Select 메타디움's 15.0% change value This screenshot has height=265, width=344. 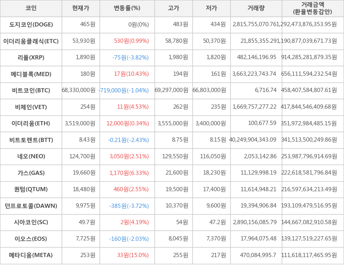tap(126, 256)
